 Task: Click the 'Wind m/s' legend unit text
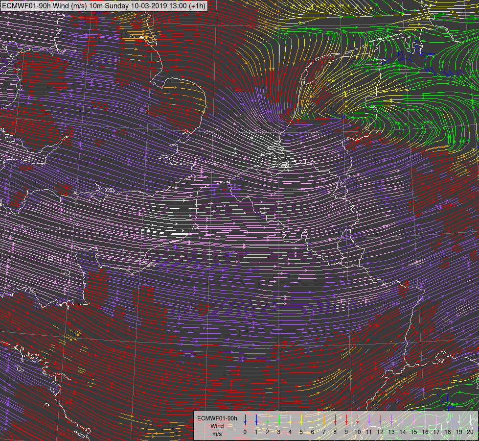coord(217,430)
